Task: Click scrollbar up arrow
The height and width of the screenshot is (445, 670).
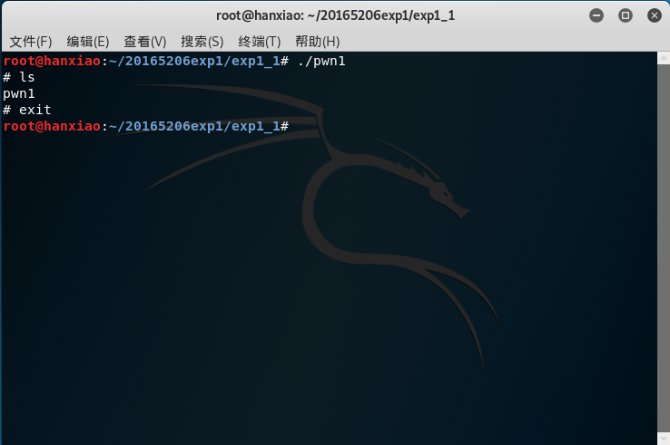Action: tap(664, 58)
